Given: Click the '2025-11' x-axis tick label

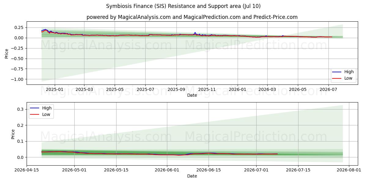Looking at the screenshot, I should pos(207,89).
